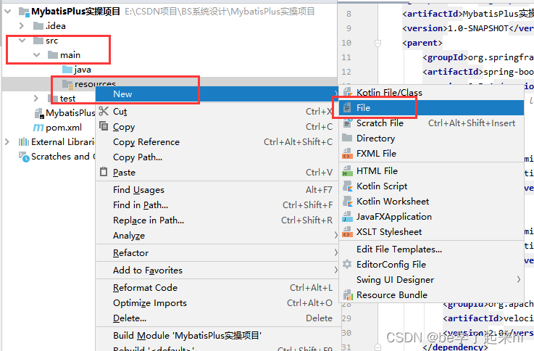The width and height of the screenshot is (534, 351).
Task: Click the Scratches and Consoles icon
Action: pyautogui.click(x=24, y=157)
